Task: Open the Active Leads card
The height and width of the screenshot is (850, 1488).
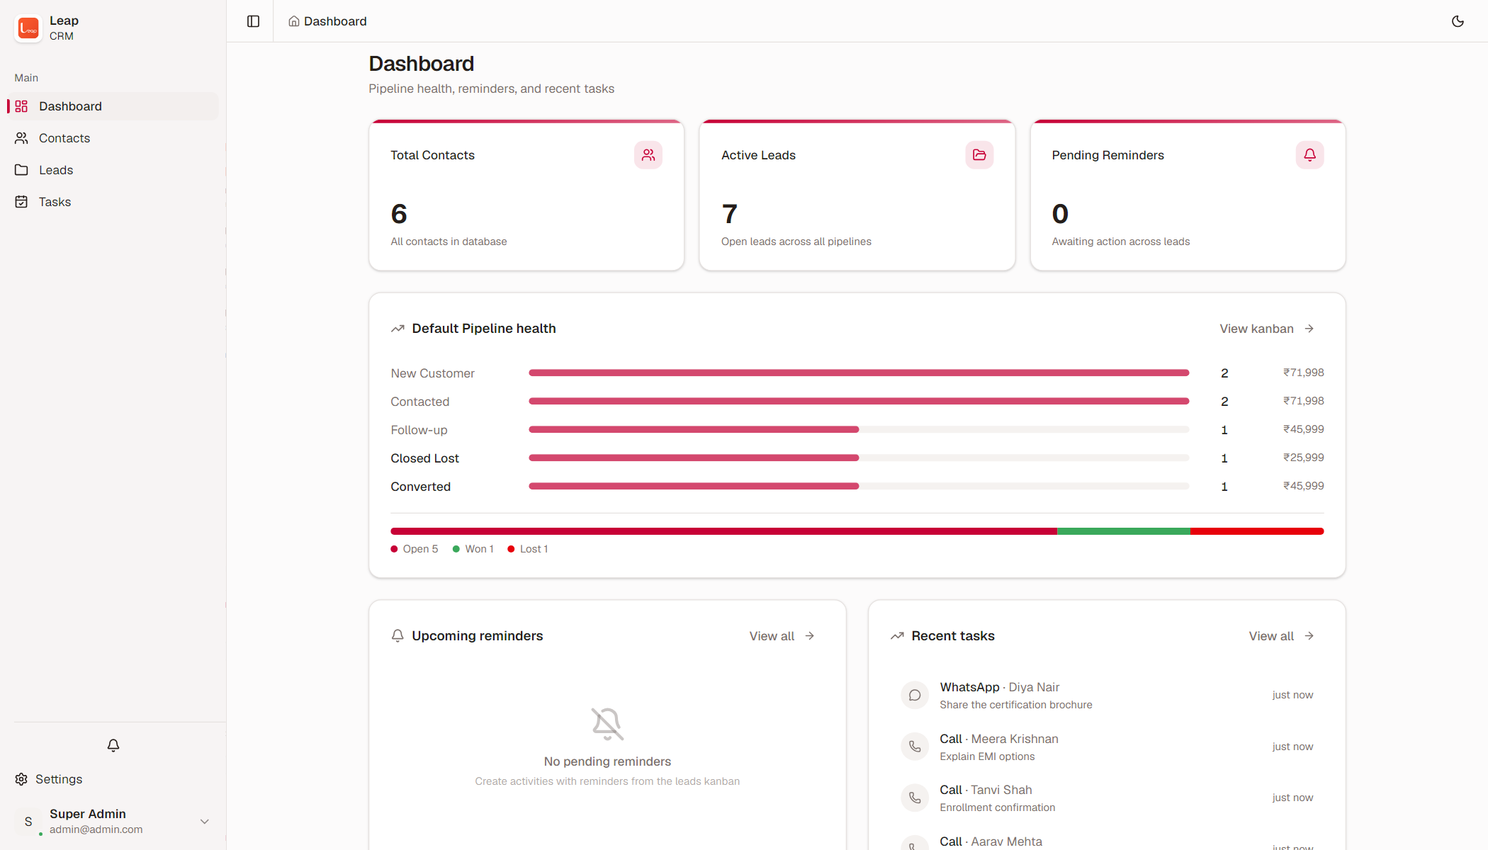Action: 857,195
